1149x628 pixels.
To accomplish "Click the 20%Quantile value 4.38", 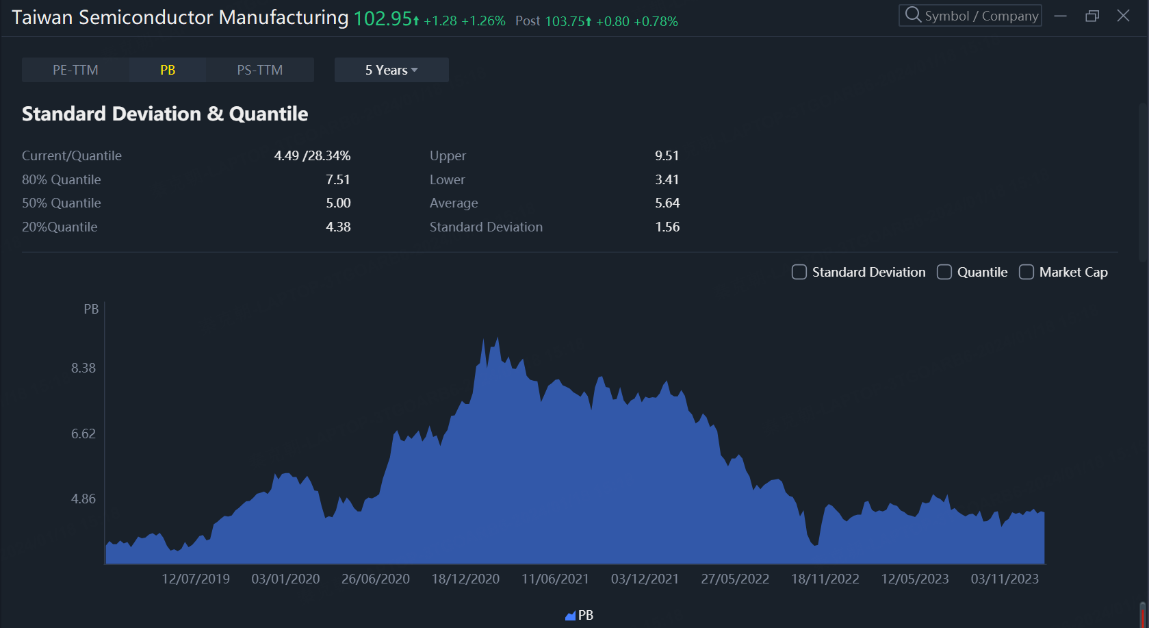I will [338, 227].
